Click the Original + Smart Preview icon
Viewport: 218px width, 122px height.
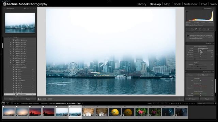[x=187, y=25]
